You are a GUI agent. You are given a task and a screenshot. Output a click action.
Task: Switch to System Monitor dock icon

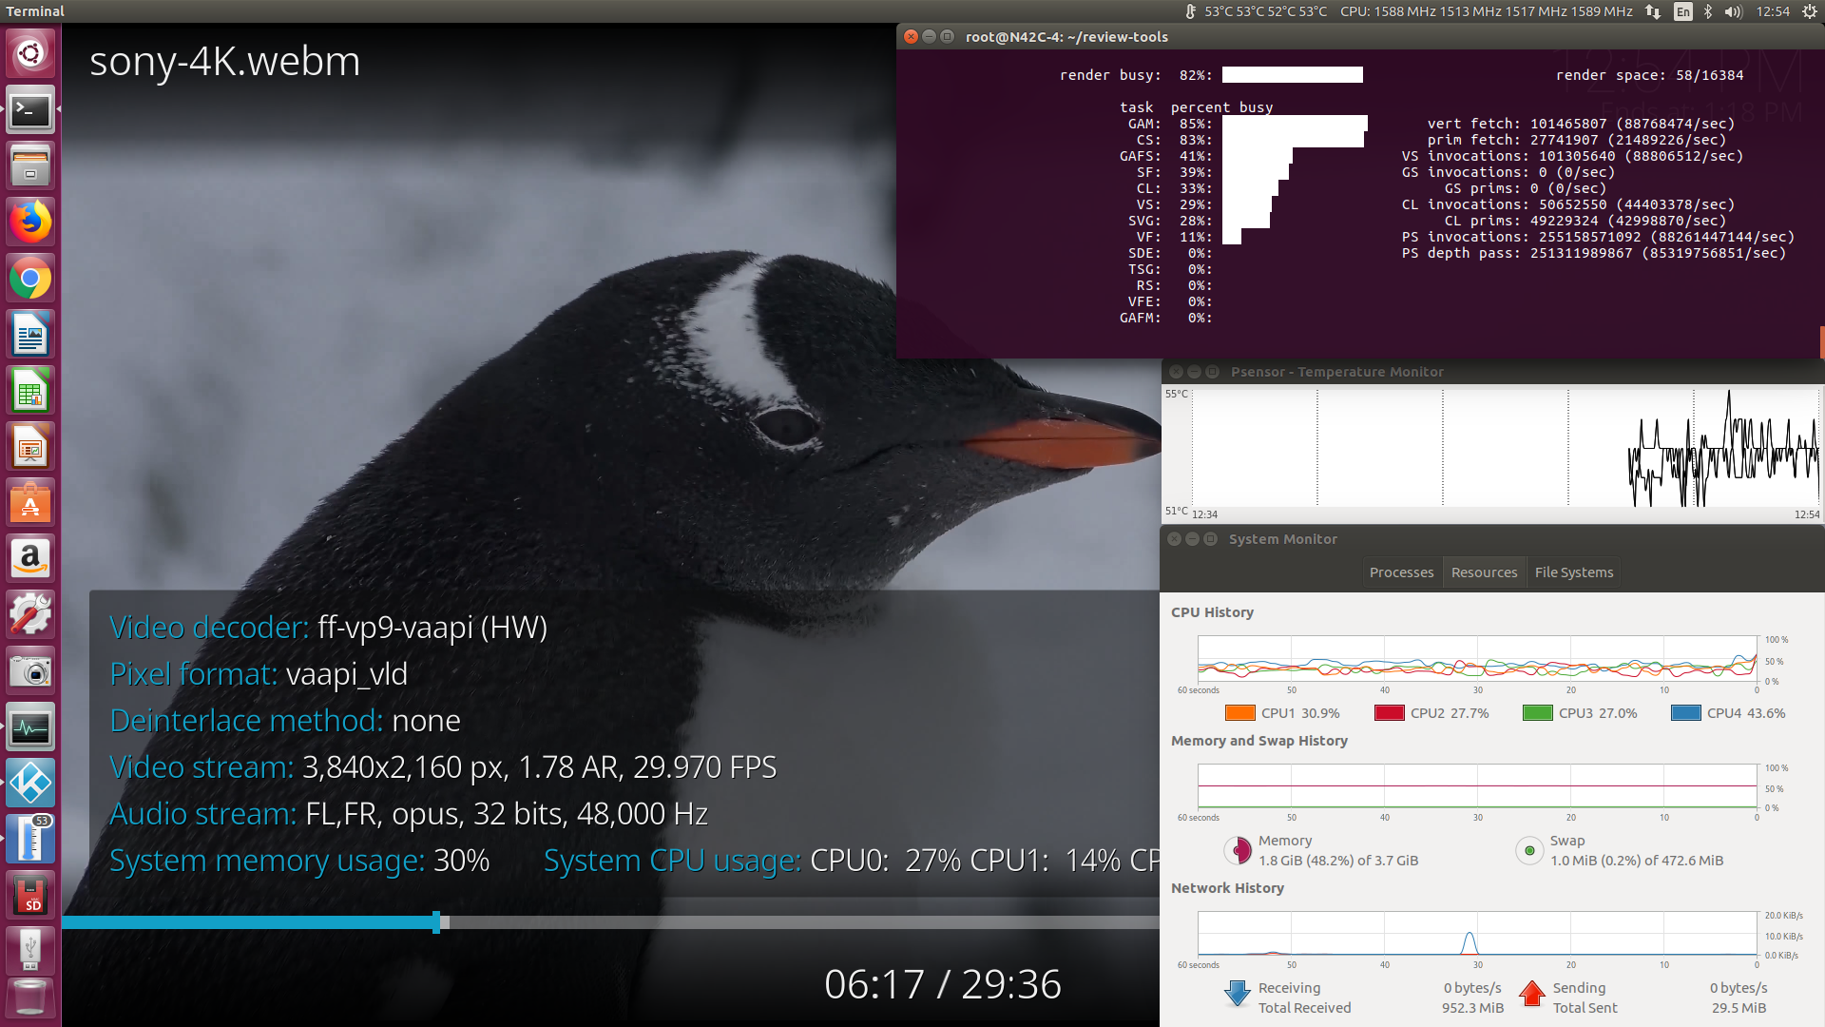[x=30, y=727]
